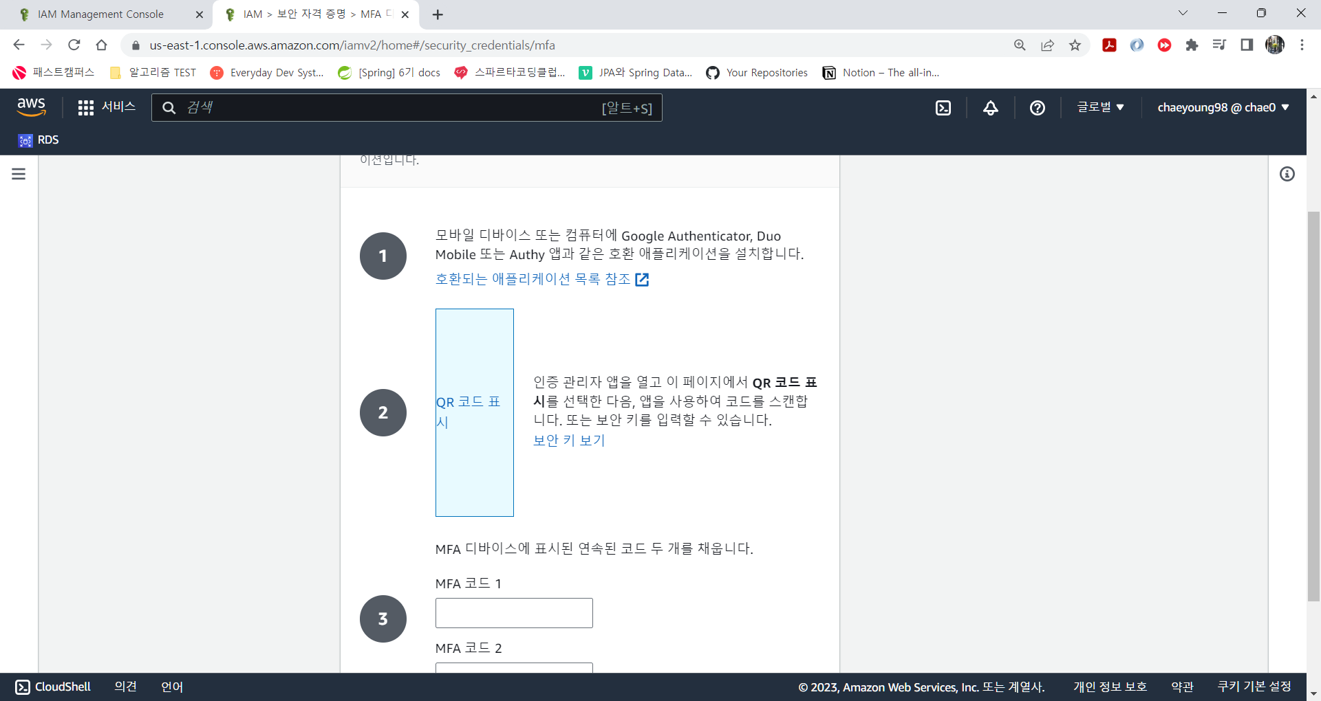
Task: Click browser back arrow
Action: tap(19, 45)
